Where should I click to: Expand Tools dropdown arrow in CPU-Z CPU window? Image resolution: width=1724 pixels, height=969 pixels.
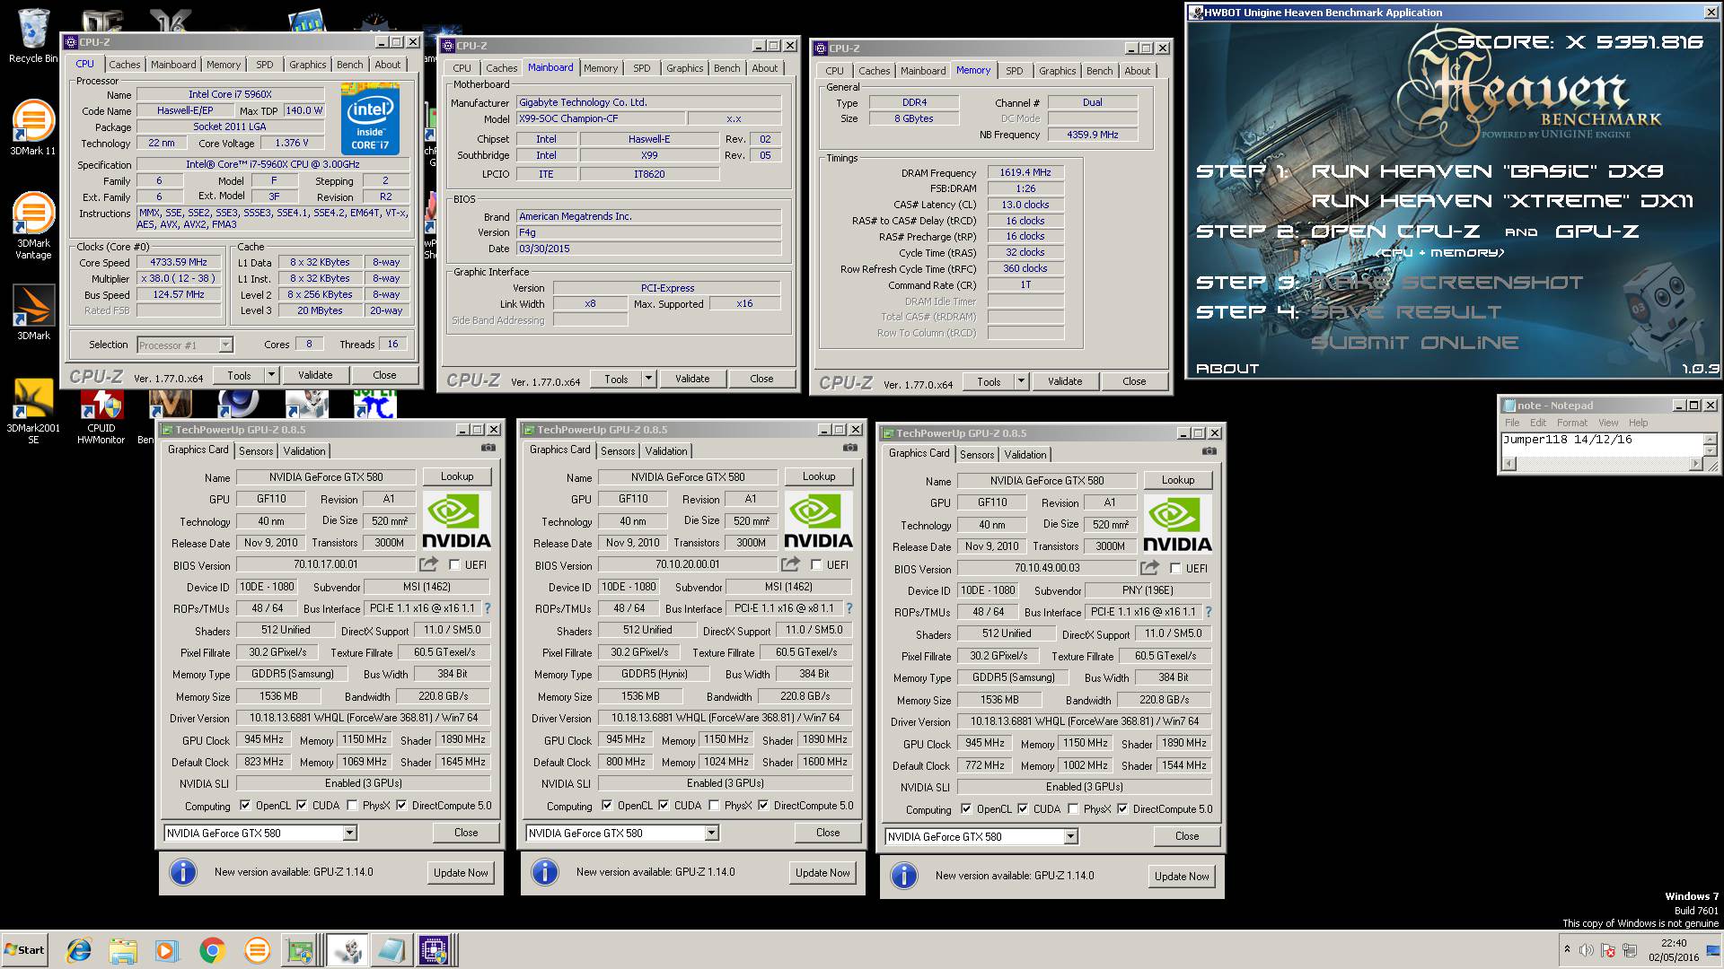click(272, 375)
